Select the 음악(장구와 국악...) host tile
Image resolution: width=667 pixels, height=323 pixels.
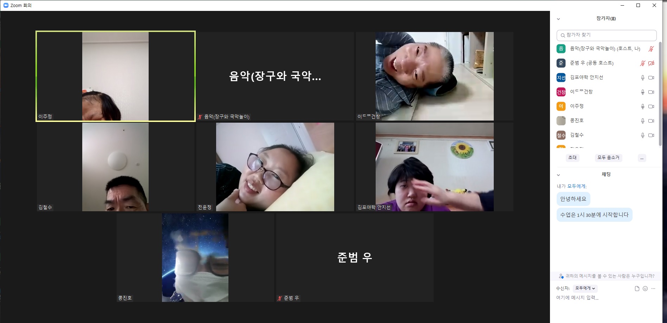pyautogui.click(x=275, y=76)
